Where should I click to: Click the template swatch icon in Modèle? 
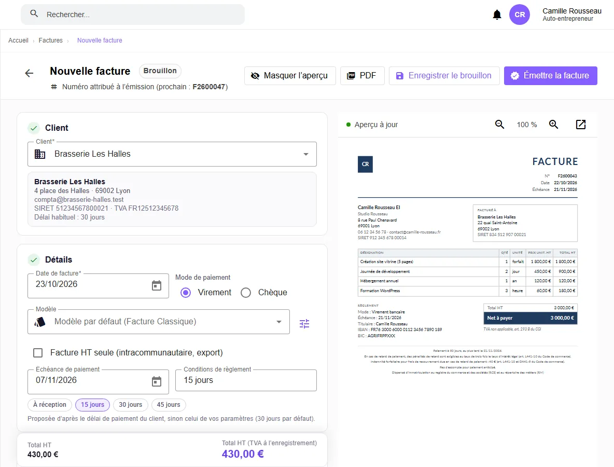(40, 322)
